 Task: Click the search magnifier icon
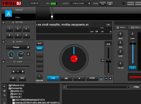pyautogui.click(x=65, y=87)
